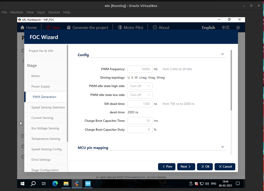Open the Windows notification center

click(238, 184)
